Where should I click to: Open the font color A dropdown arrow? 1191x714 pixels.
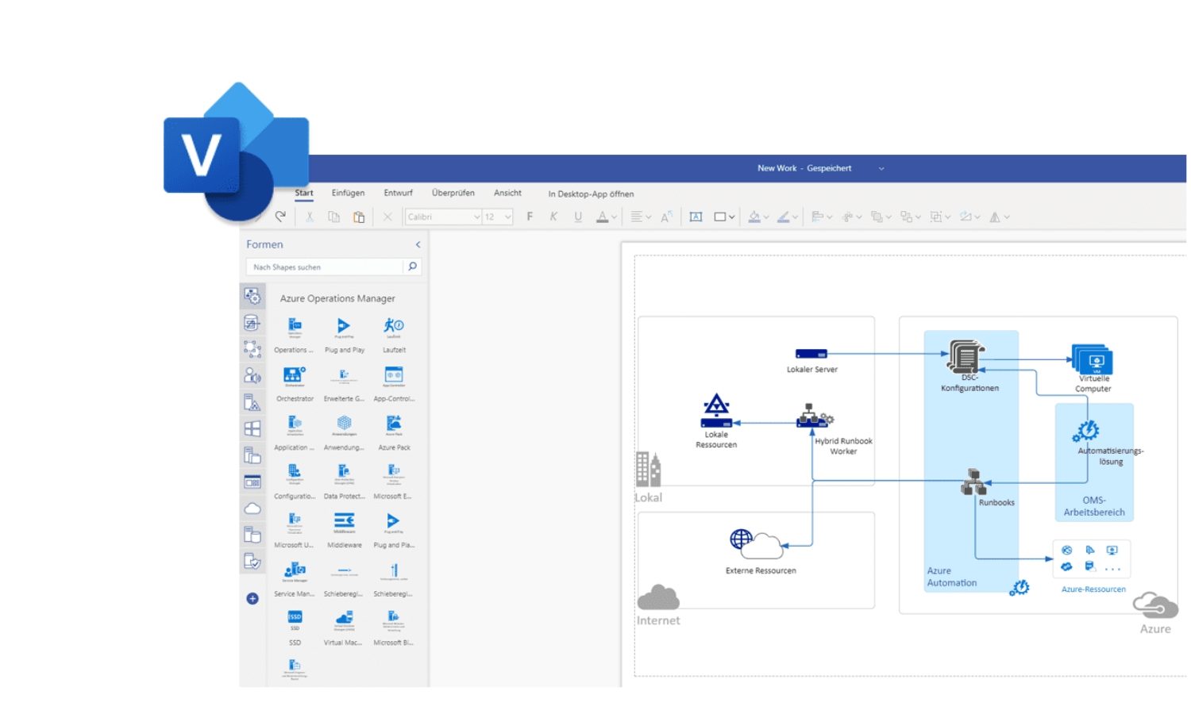(615, 217)
